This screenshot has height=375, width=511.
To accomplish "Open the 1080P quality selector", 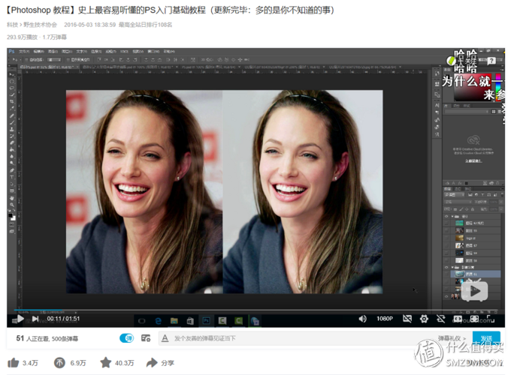I will coord(384,319).
